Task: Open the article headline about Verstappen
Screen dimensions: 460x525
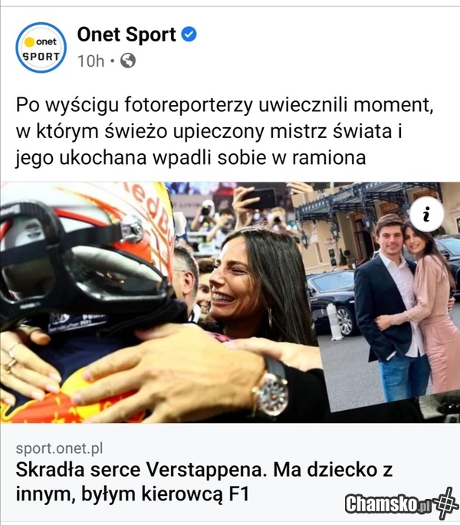Action: (x=204, y=481)
